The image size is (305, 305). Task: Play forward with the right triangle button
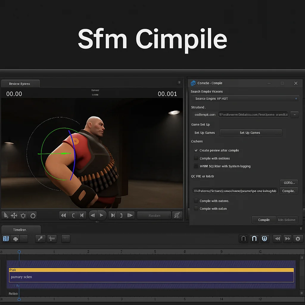click(x=102, y=216)
